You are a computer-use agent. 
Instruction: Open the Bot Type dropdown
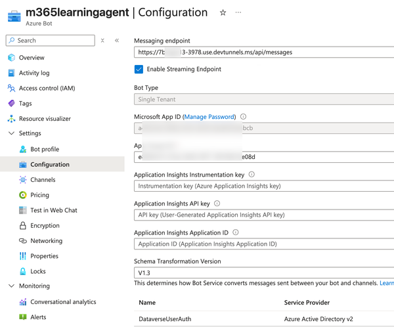coord(264,99)
